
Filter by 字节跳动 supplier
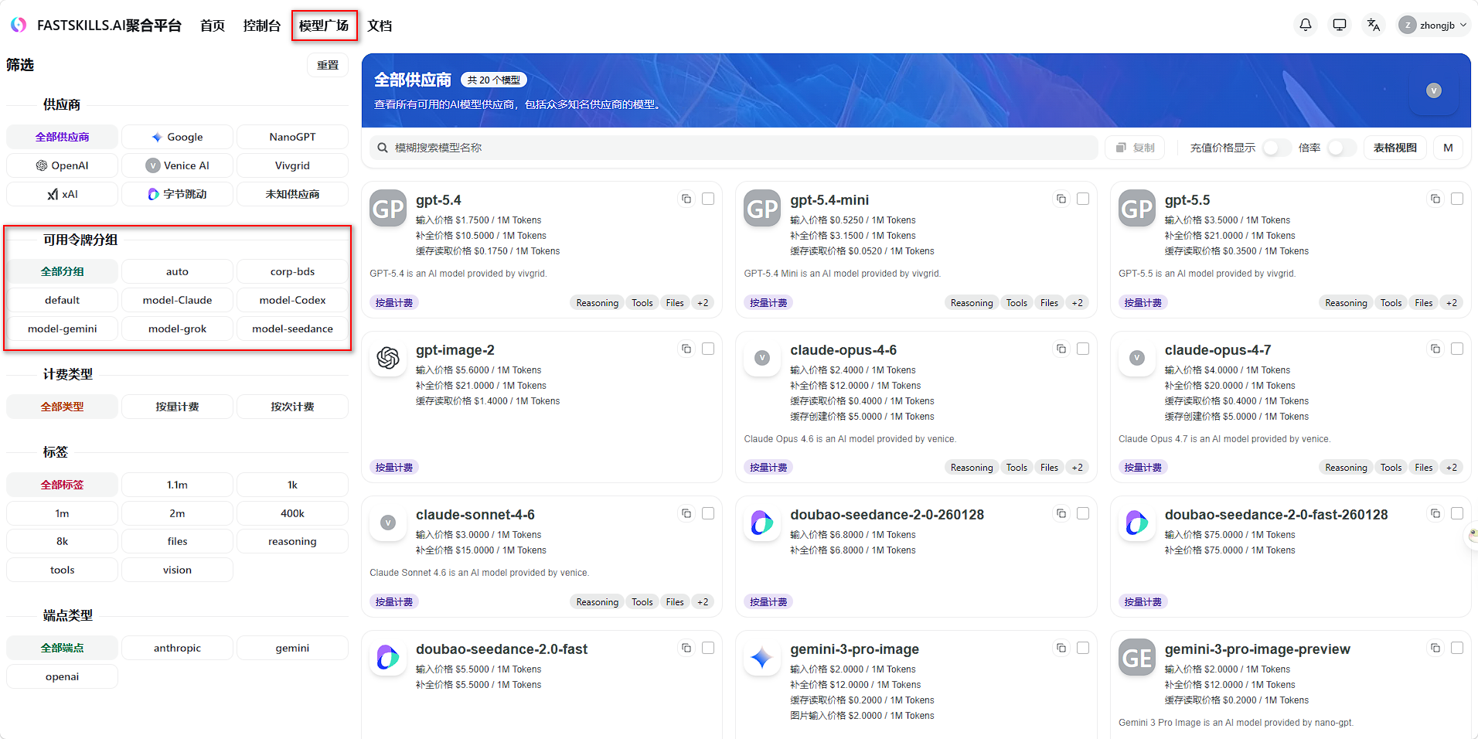tap(177, 194)
